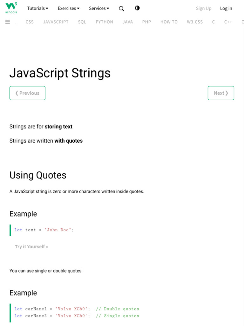Viewport: 244px width, 326px height.
Task: Open the search magnifier icon
Action: [x=121, y=9]
